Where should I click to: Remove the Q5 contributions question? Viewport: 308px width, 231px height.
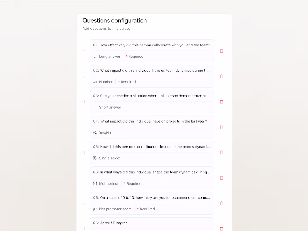(221, 152)
